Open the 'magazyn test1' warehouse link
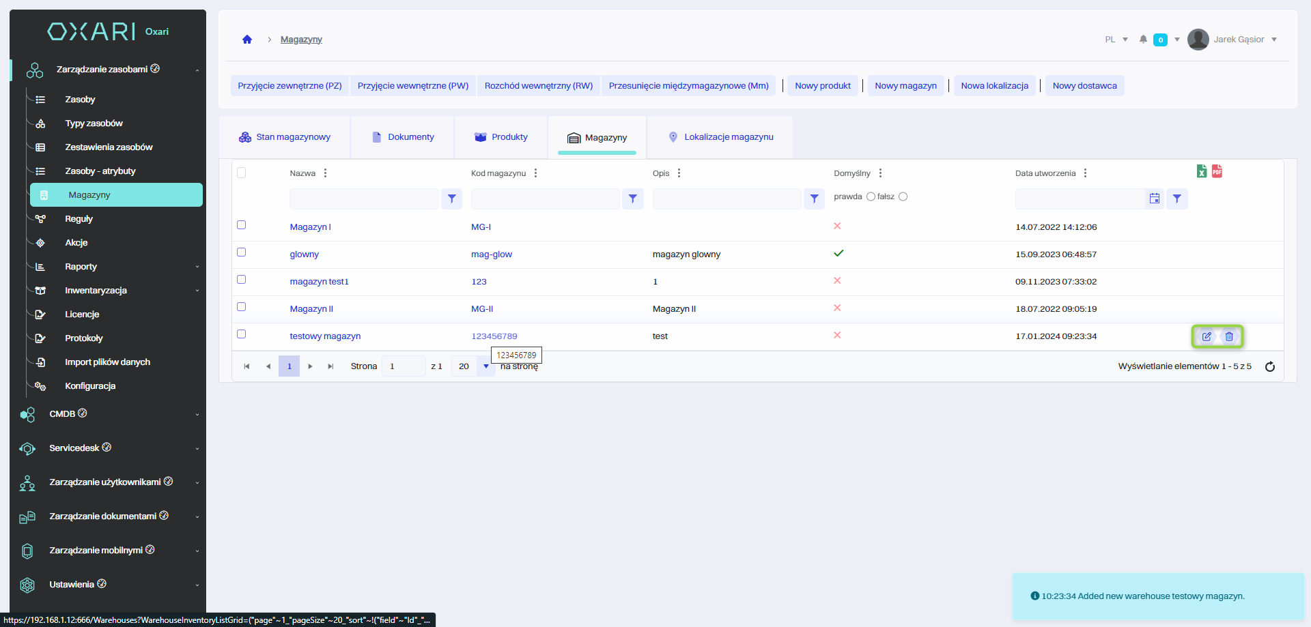 (319, 282)
